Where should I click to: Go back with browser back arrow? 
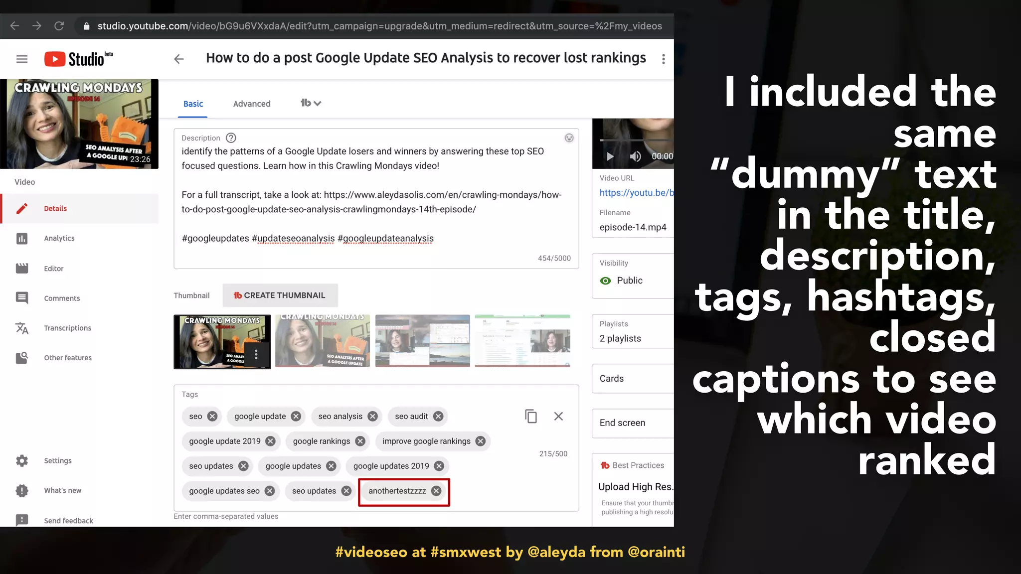tap(15, 26)
